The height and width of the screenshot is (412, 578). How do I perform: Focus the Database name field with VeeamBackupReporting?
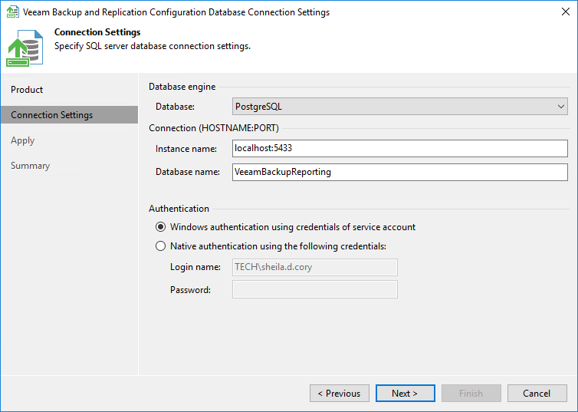399,172
